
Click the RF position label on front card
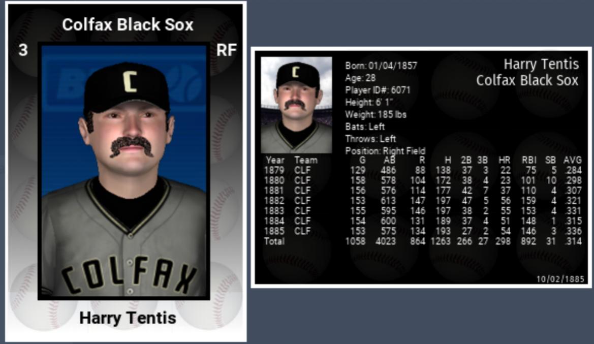(x=226, y=50)
